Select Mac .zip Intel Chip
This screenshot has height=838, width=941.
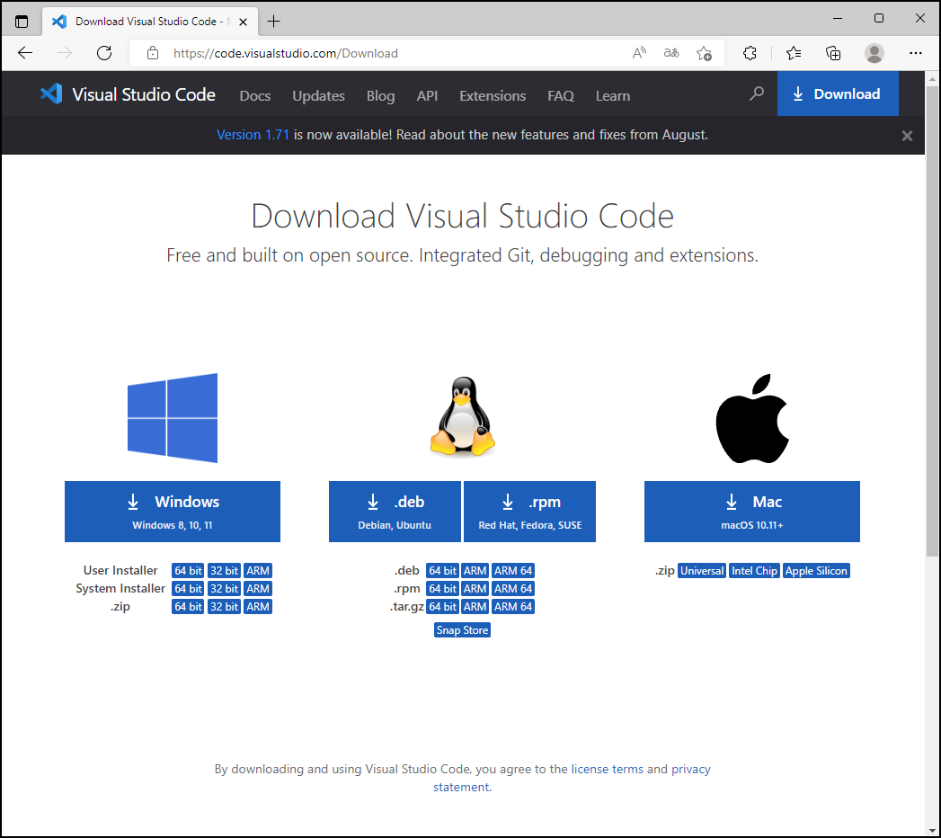coord(754,571)
